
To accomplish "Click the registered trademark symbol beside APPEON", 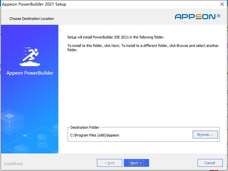I will (218, 16).
